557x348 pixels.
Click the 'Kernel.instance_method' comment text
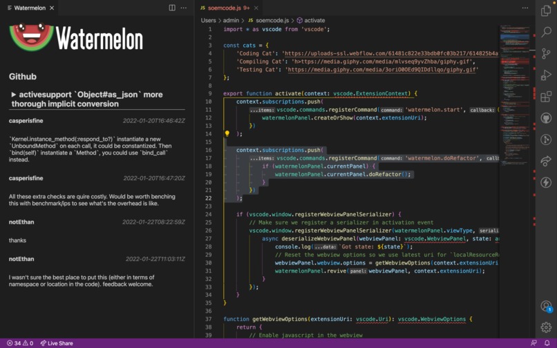coord(91,149)
